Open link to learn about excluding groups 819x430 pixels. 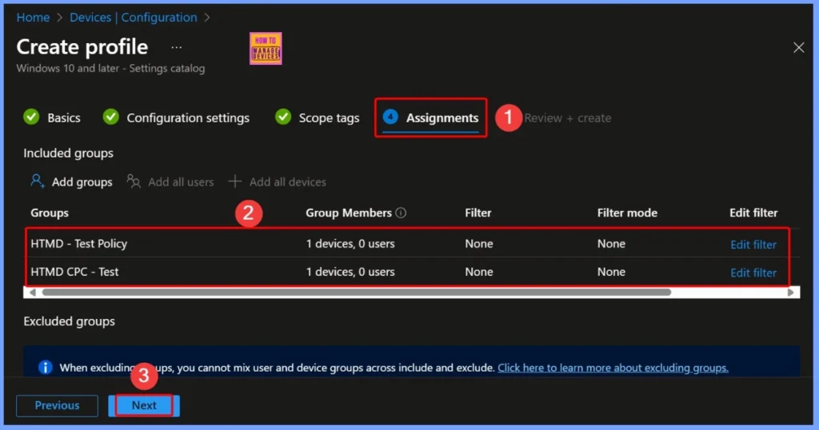[613, 368]
